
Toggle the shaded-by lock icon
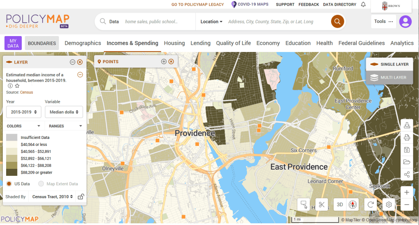pos(81,197)
